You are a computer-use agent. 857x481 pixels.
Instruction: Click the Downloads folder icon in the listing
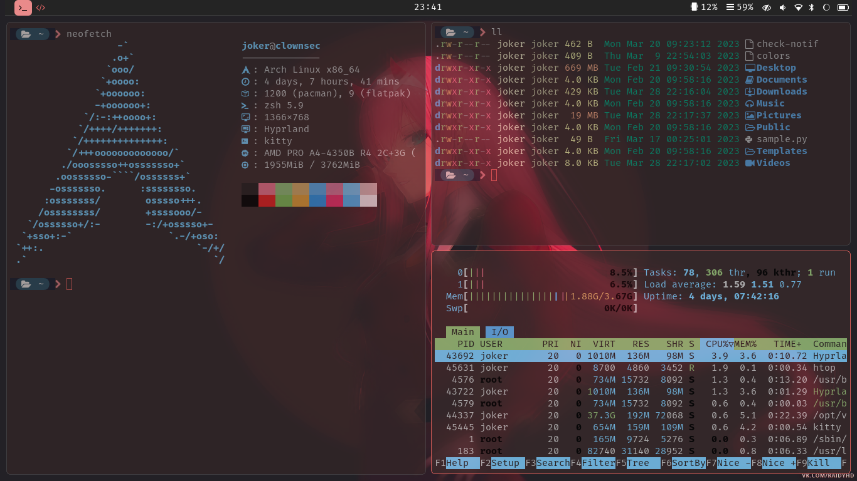[x=750, y=91]
